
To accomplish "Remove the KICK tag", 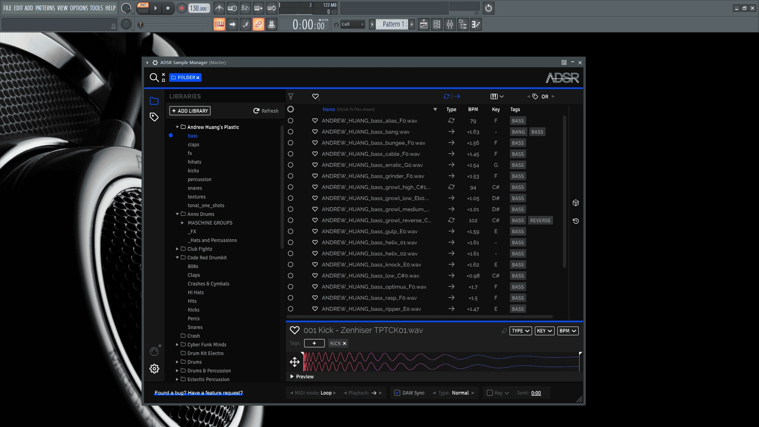I will (x=344, y=344).
